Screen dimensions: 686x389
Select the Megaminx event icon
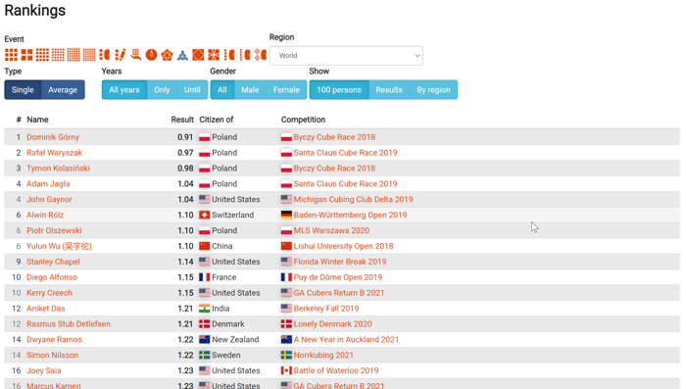click(x=167, y=55)
